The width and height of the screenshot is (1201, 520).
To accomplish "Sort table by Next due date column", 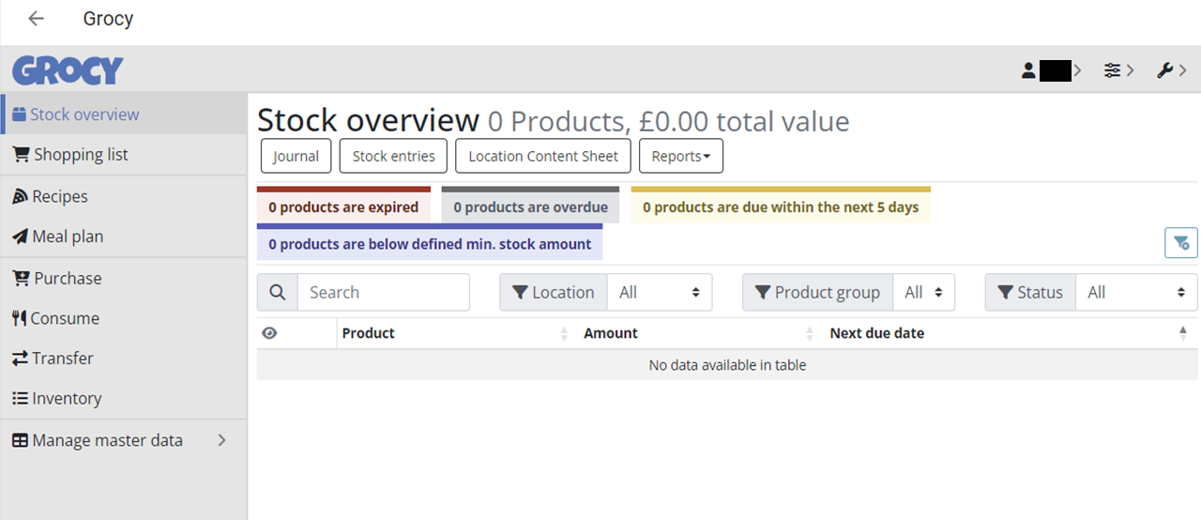I will pos(1010,333).
